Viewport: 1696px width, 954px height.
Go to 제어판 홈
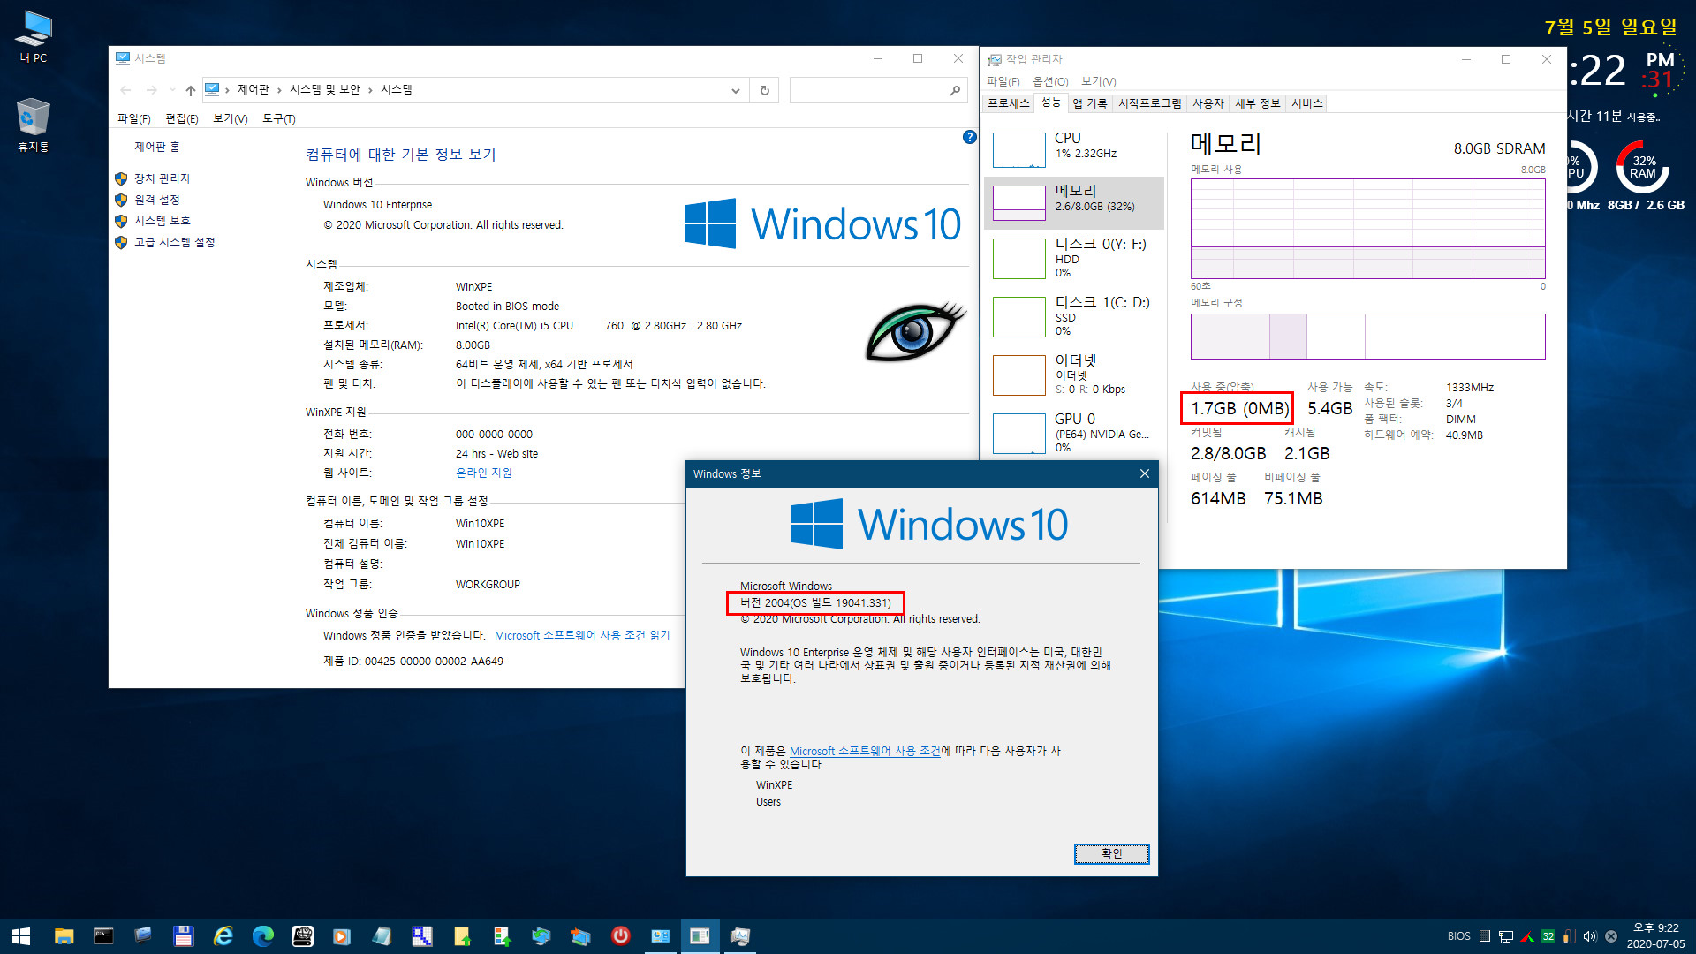point(156,147)
